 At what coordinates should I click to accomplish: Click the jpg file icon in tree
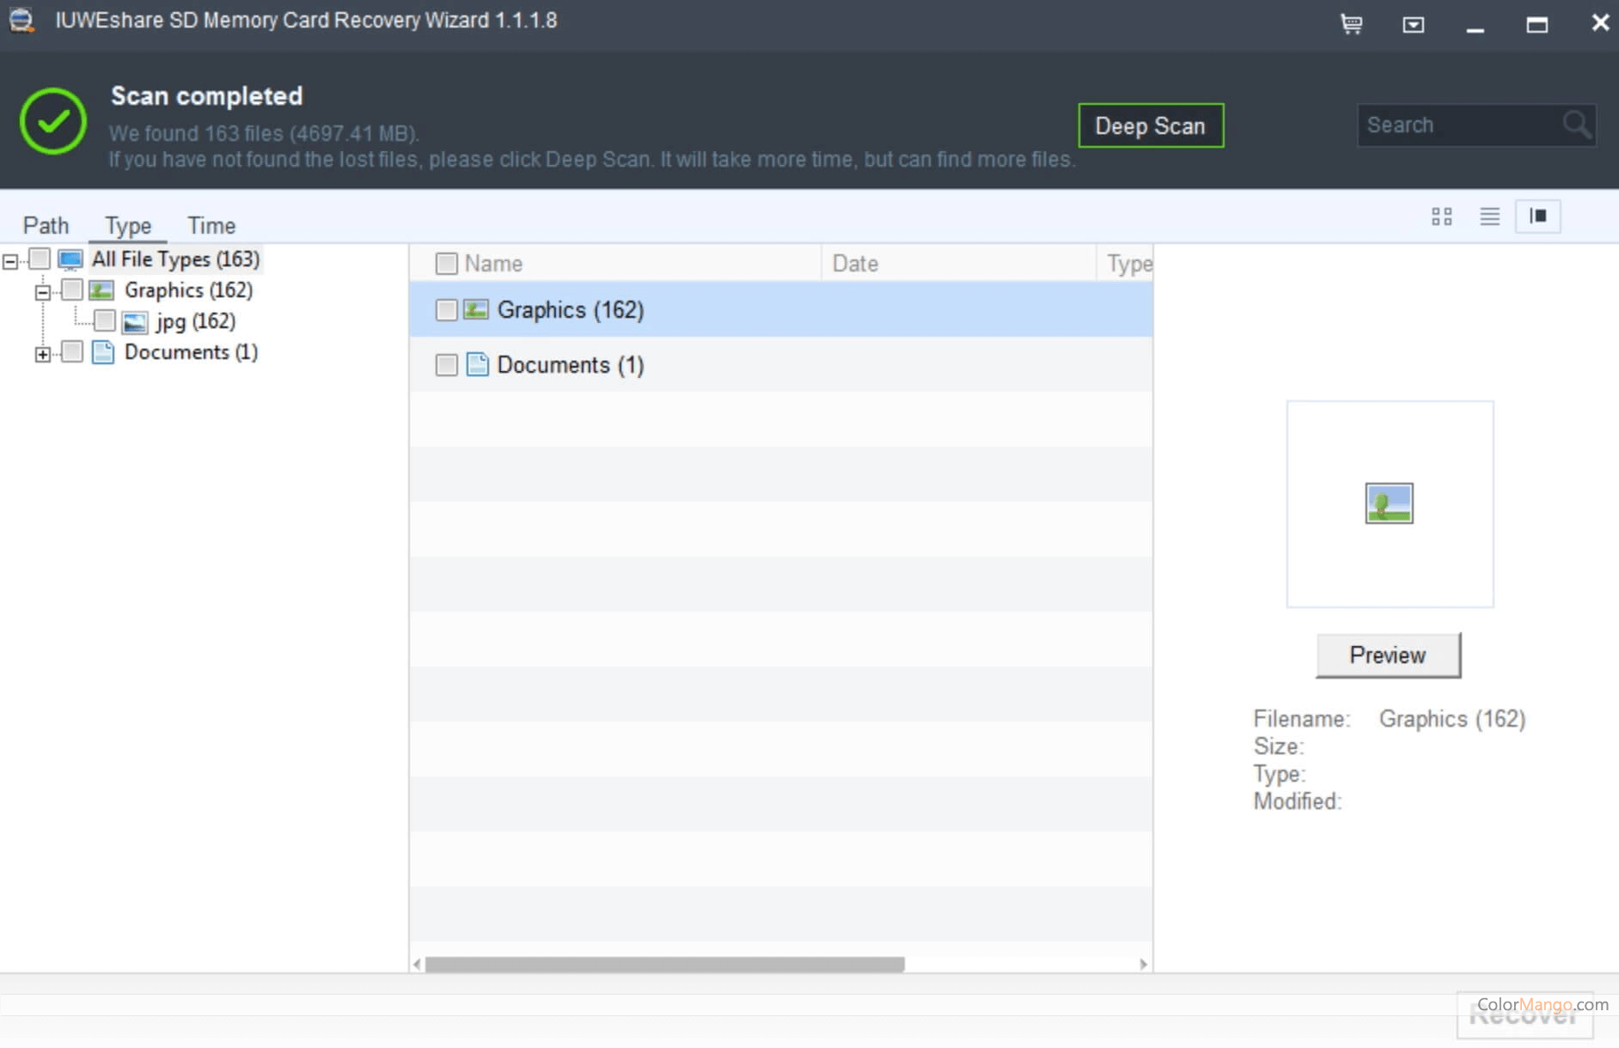tap(134, 322)
